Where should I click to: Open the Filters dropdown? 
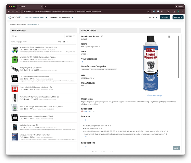point(70,36)
